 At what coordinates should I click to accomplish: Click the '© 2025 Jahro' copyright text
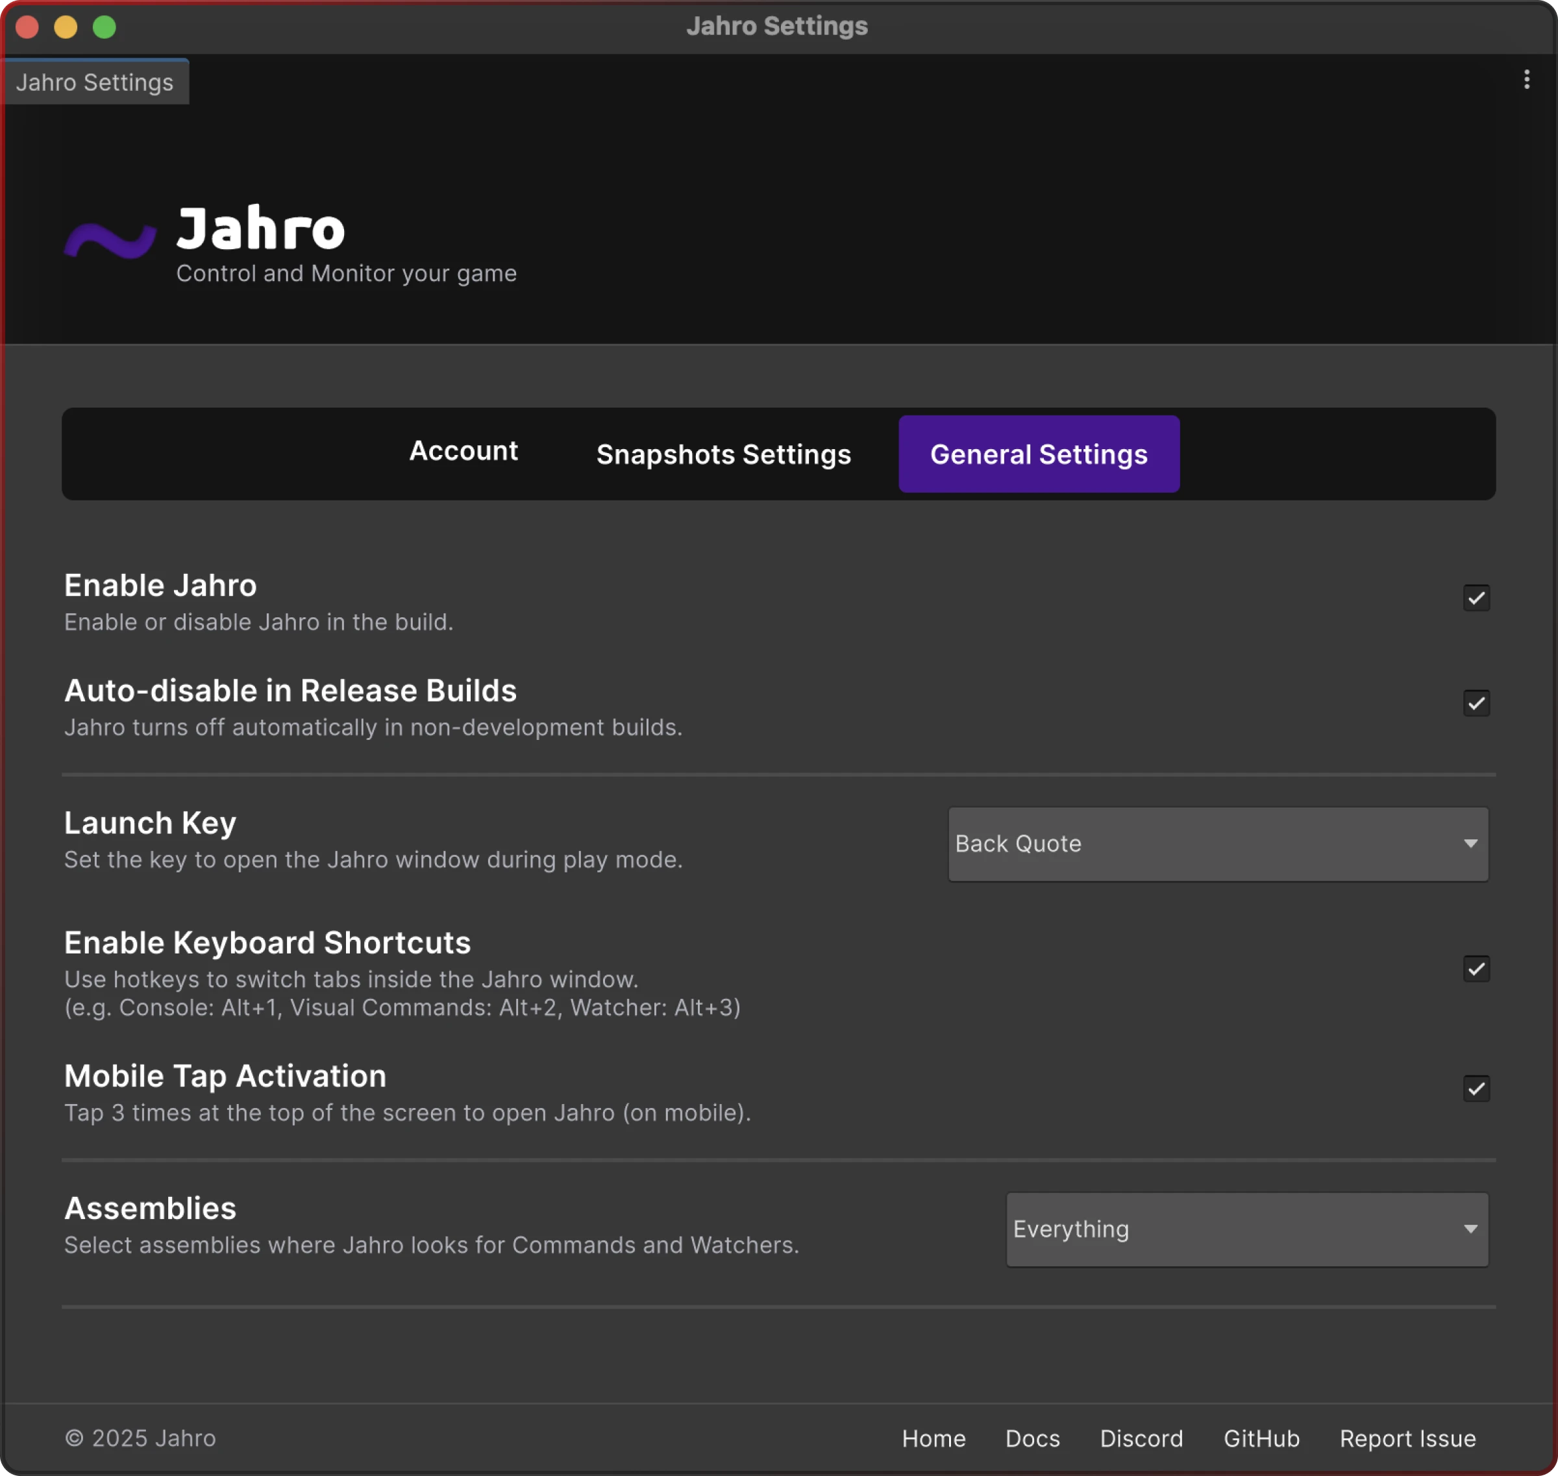140,1438
